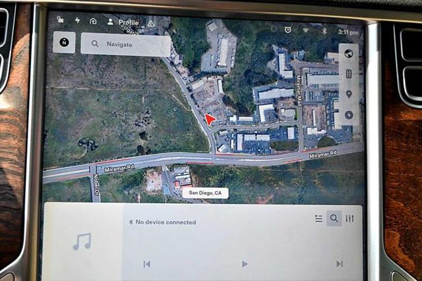Tap the music note album art

pos(82,241)
